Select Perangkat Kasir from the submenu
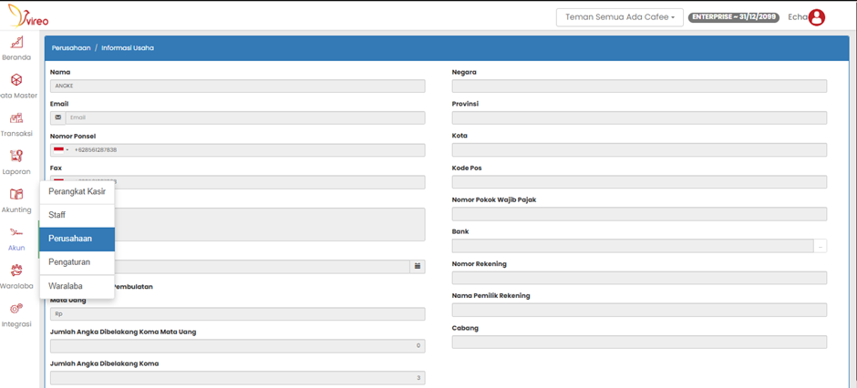Screen dimensions: 857x388 coord(77,192)
